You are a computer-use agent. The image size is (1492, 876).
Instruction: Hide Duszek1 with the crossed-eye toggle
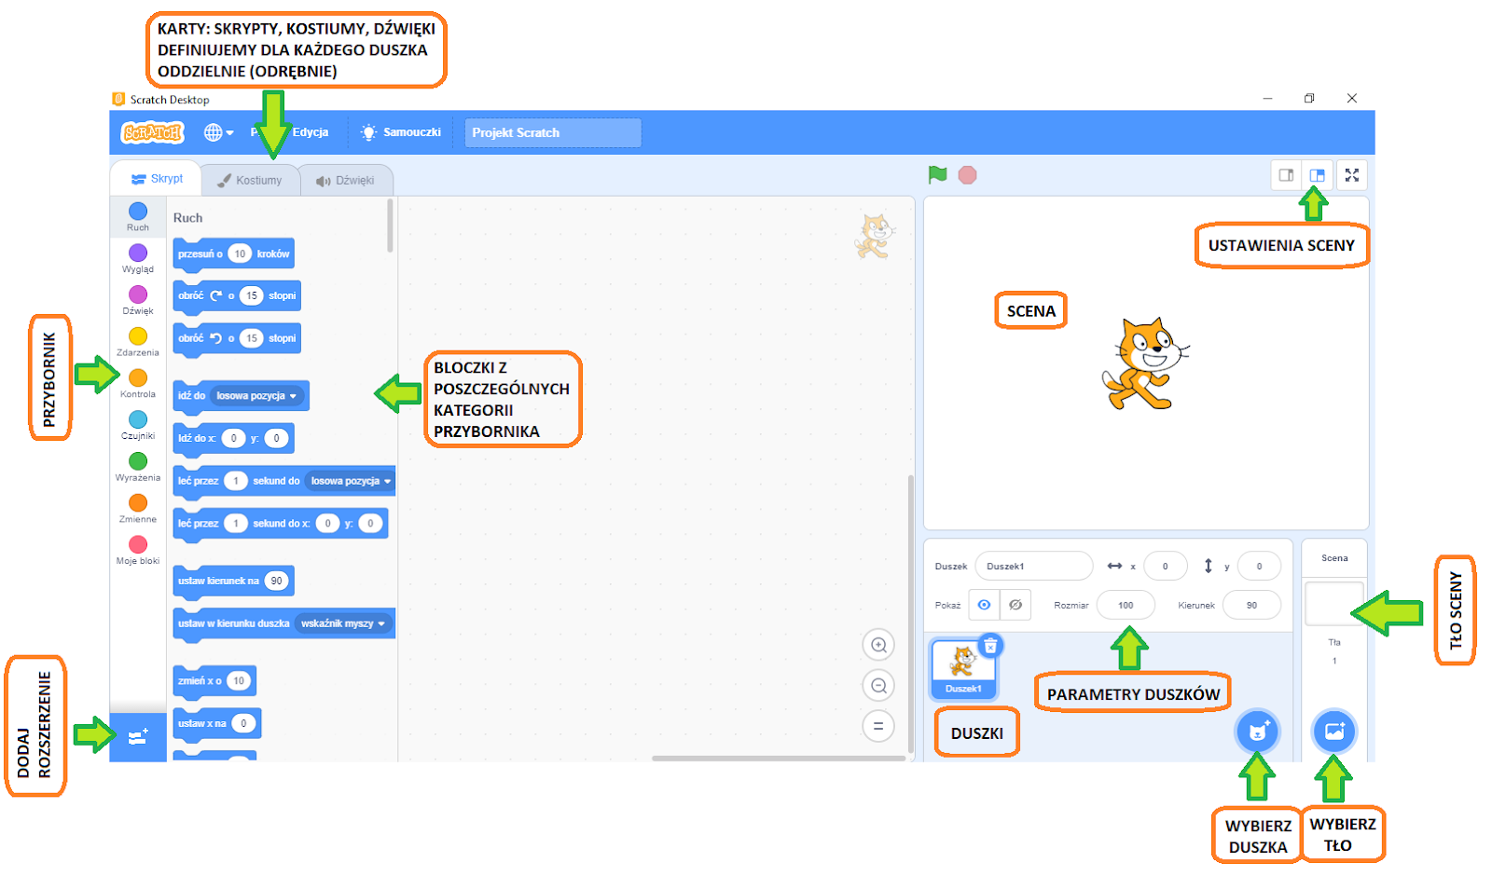1015,605
